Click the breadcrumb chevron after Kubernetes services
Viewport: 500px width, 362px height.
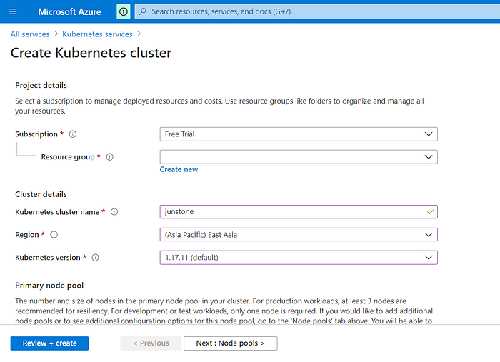coord(139,34)
